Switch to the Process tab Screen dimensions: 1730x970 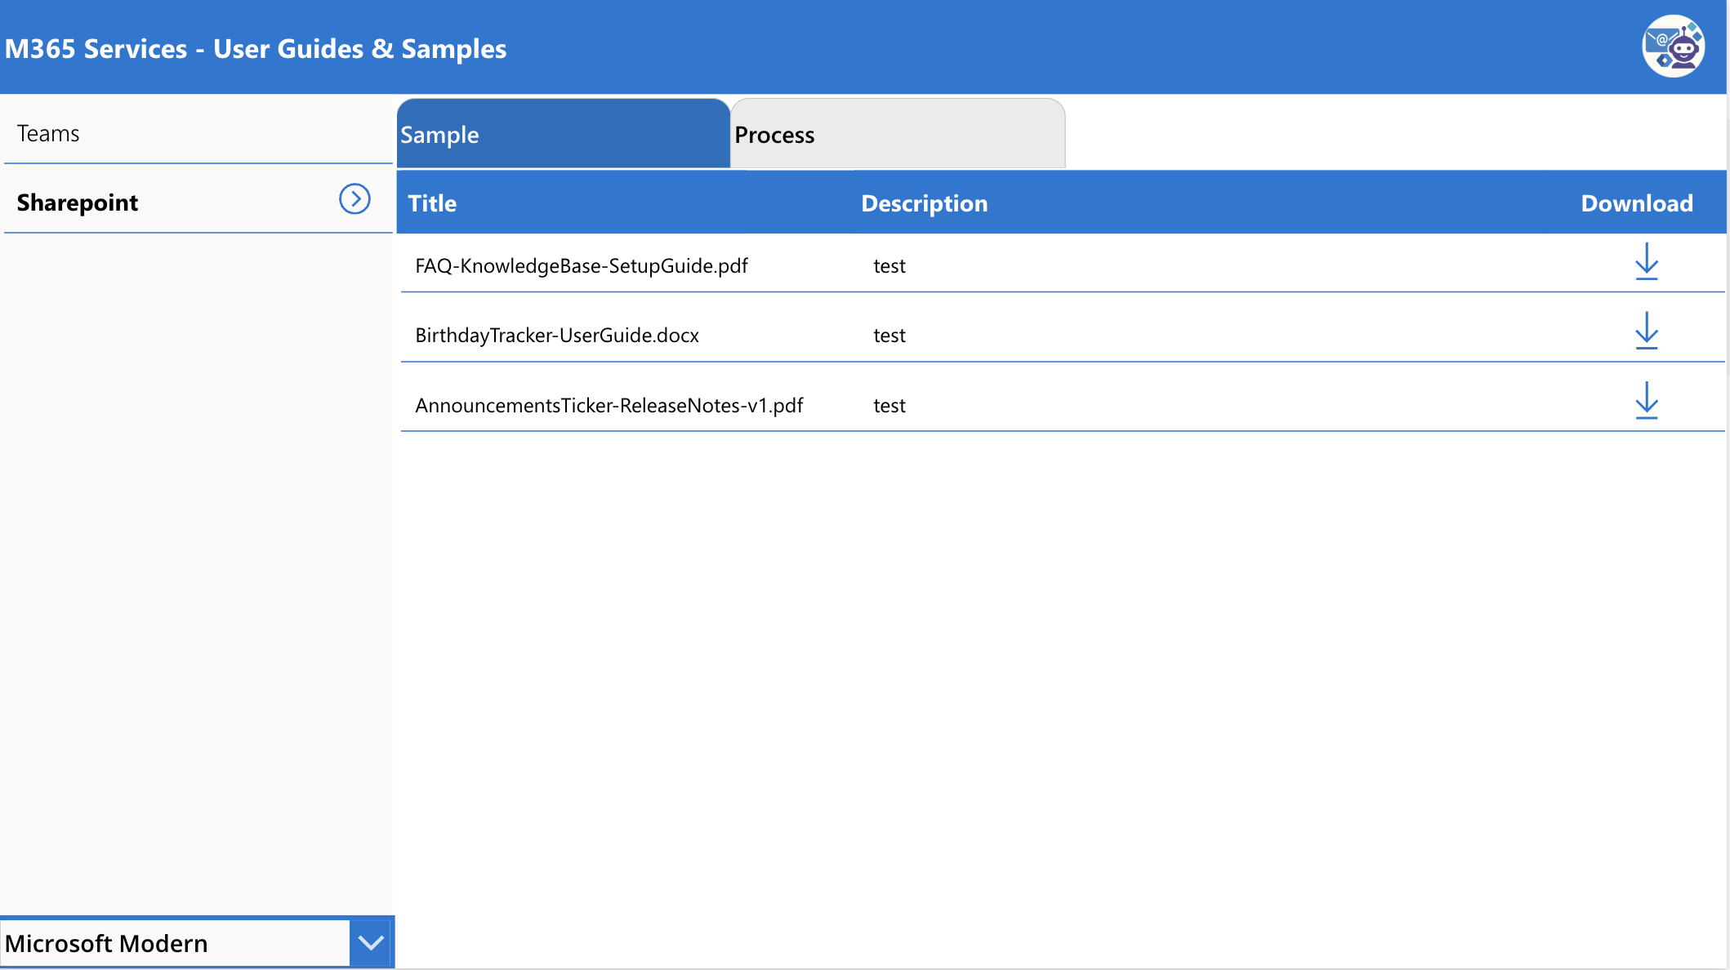point(898,134)
